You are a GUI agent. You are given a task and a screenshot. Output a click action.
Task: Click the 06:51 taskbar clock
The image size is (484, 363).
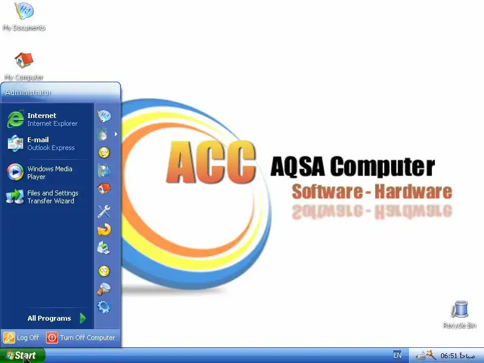point(458,356)
